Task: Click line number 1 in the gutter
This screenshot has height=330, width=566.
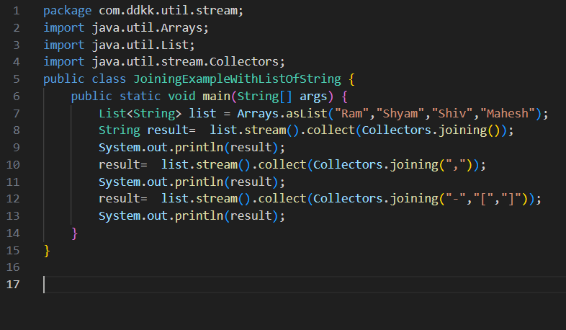Action: [x=16, y=12]
